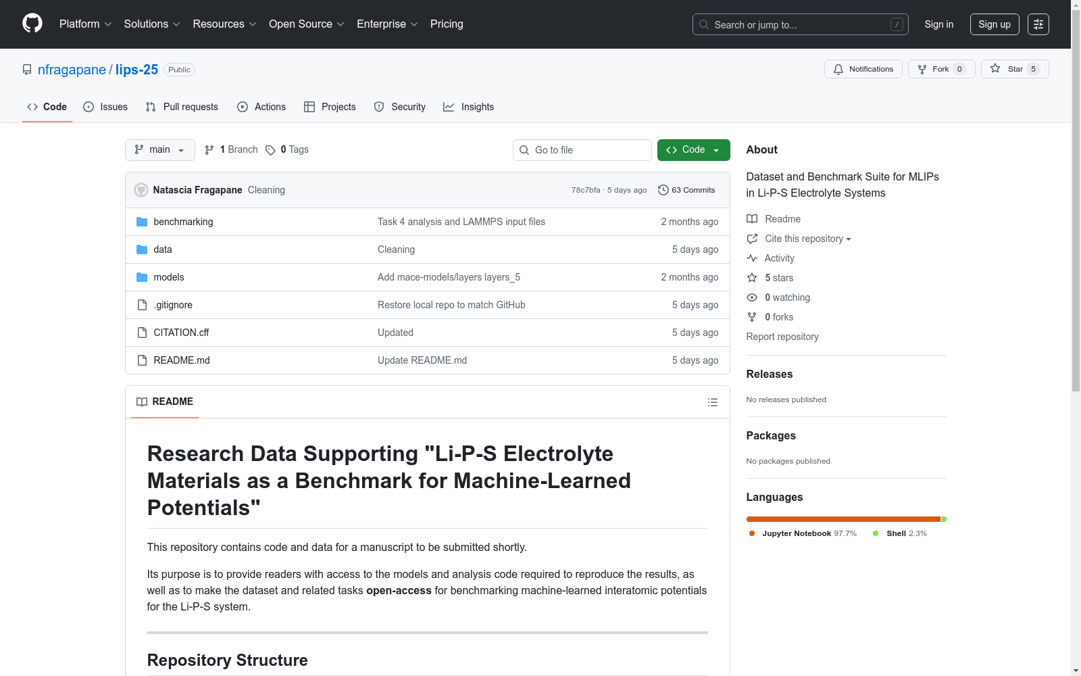Open the Security tab

tap(400, 107)
